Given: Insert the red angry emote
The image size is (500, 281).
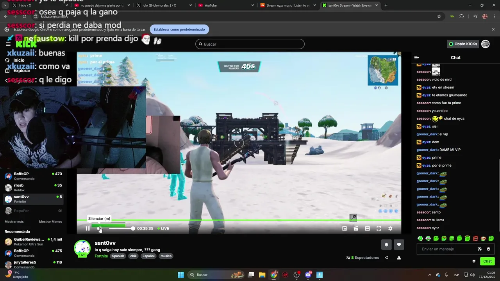Looking at the screenshot, I should coord(475,238).
